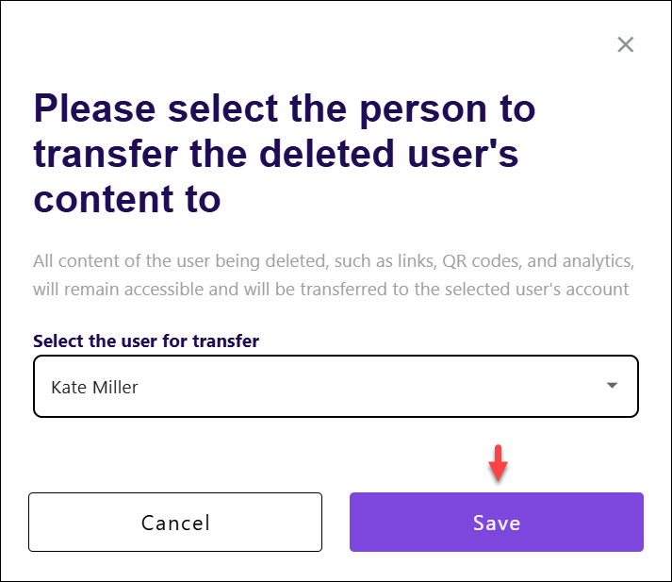The height and width of the screenshot is (582, 672).
Task: Expand the dropdown arrow beside Kate Miller
Action: pos(612,385)
